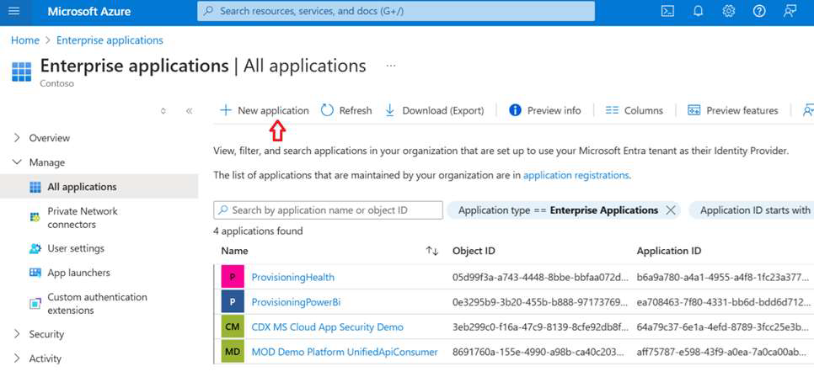Click Enterprise applications breadcrumb
Image resolution: width=814 pixels, height=377 pixels.
pyautogui.click(x=110, y=40)
